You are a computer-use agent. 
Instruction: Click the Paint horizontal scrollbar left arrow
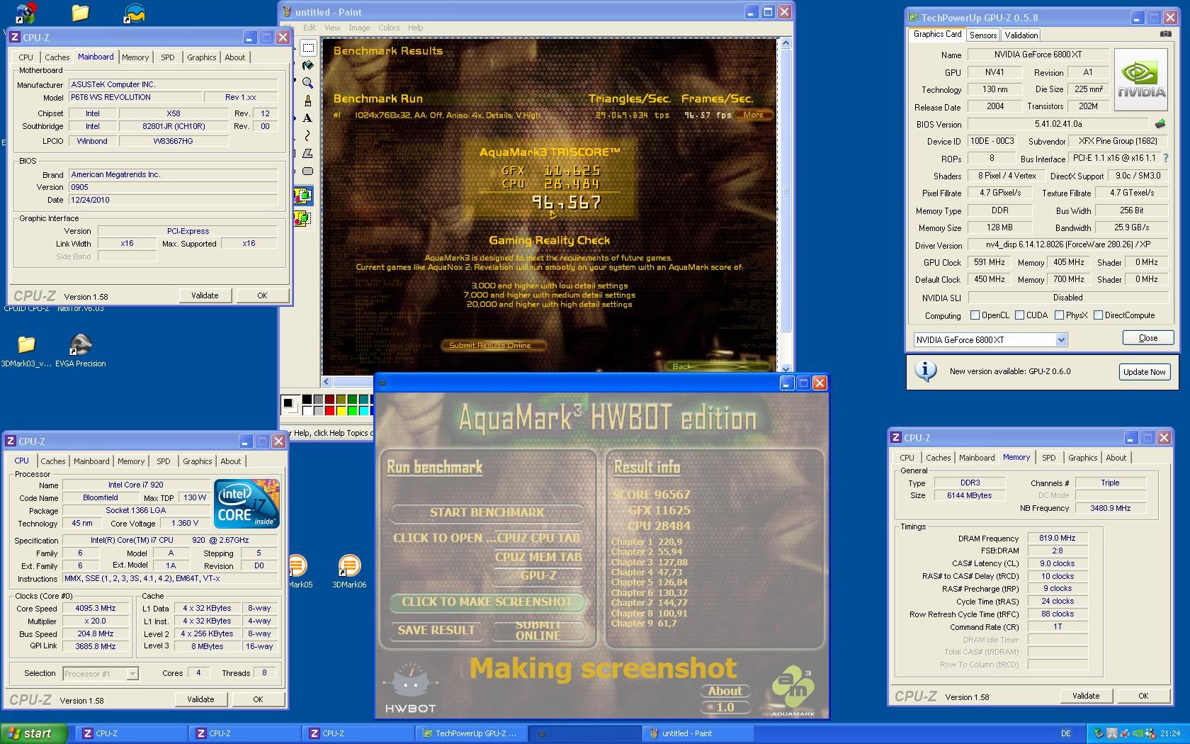[327, 381]
